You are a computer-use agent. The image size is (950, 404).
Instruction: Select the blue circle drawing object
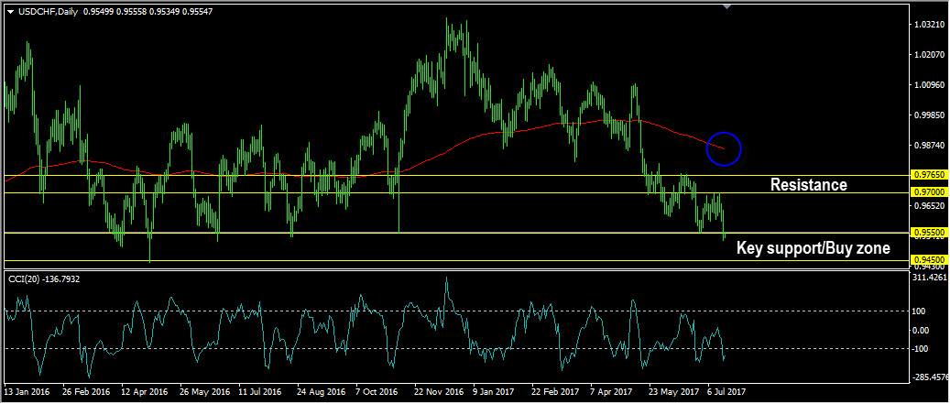tap(724, 148)
